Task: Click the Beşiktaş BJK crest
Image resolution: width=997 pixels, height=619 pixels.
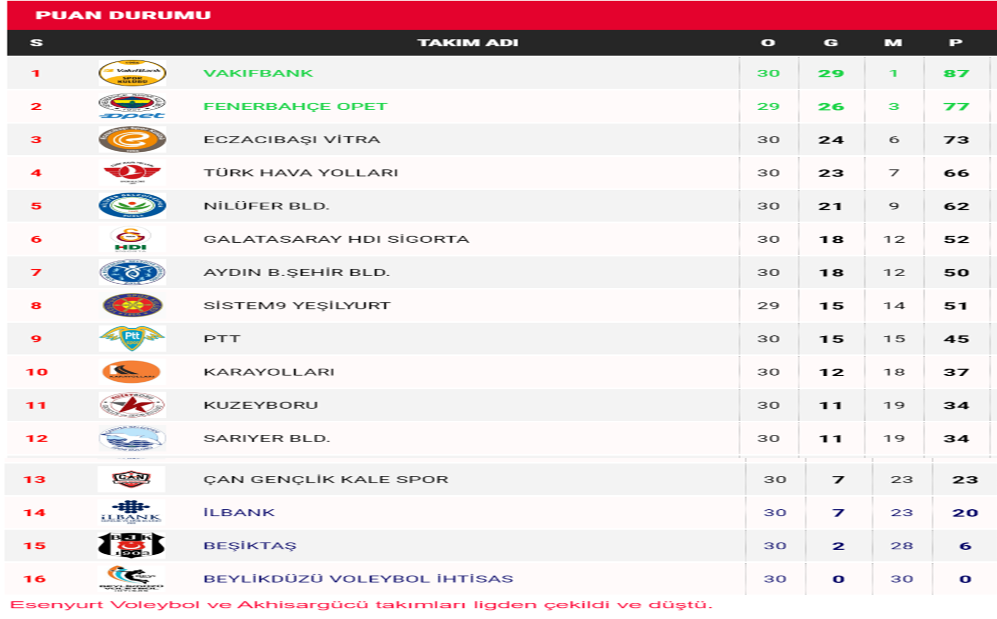Action: click(131, 545)
